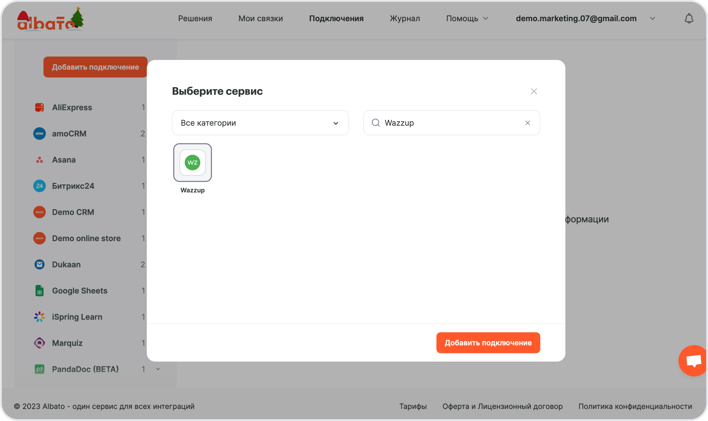Click the Wazzup label under tile
The width and height of the screenshot is (708, 421).
click(x=192, y=190)
